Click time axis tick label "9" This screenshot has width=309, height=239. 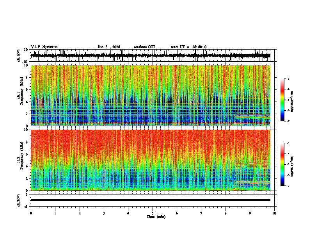point(250,213)
